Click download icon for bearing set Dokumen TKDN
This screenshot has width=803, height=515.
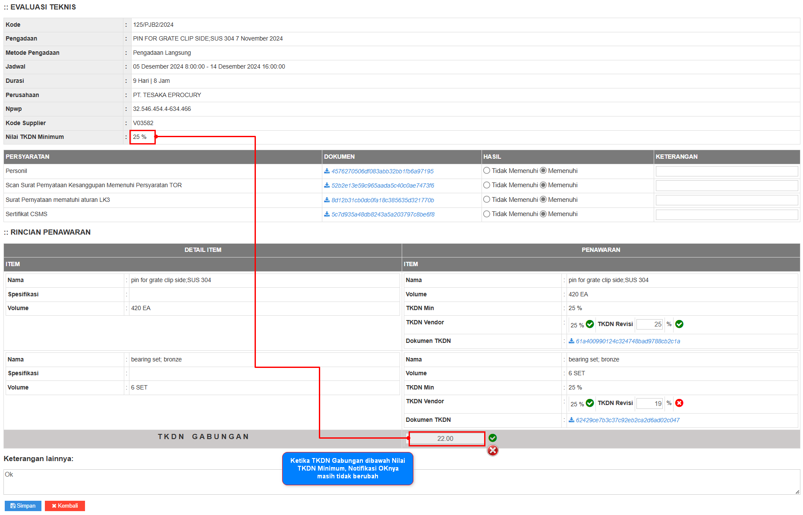coord(571,420)
